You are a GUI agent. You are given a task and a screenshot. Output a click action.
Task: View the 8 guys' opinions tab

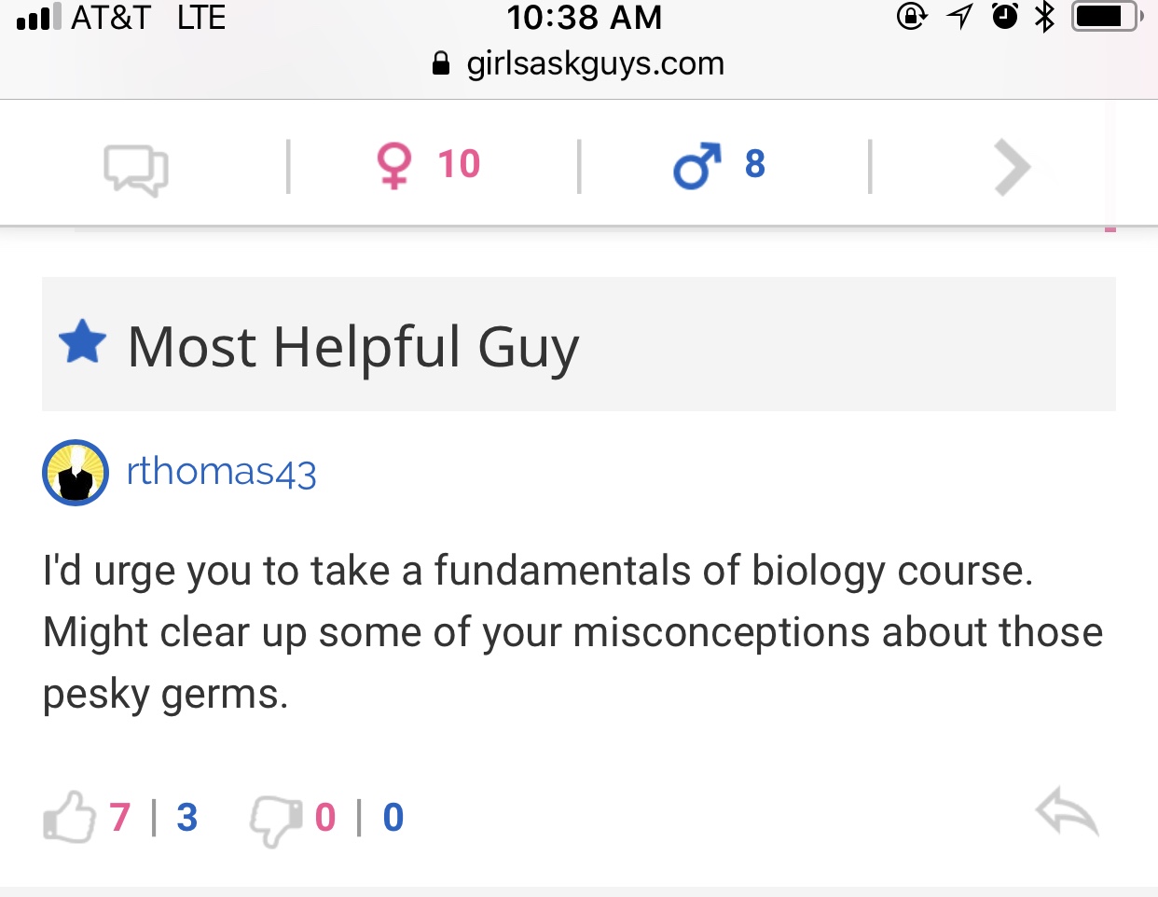720,166
